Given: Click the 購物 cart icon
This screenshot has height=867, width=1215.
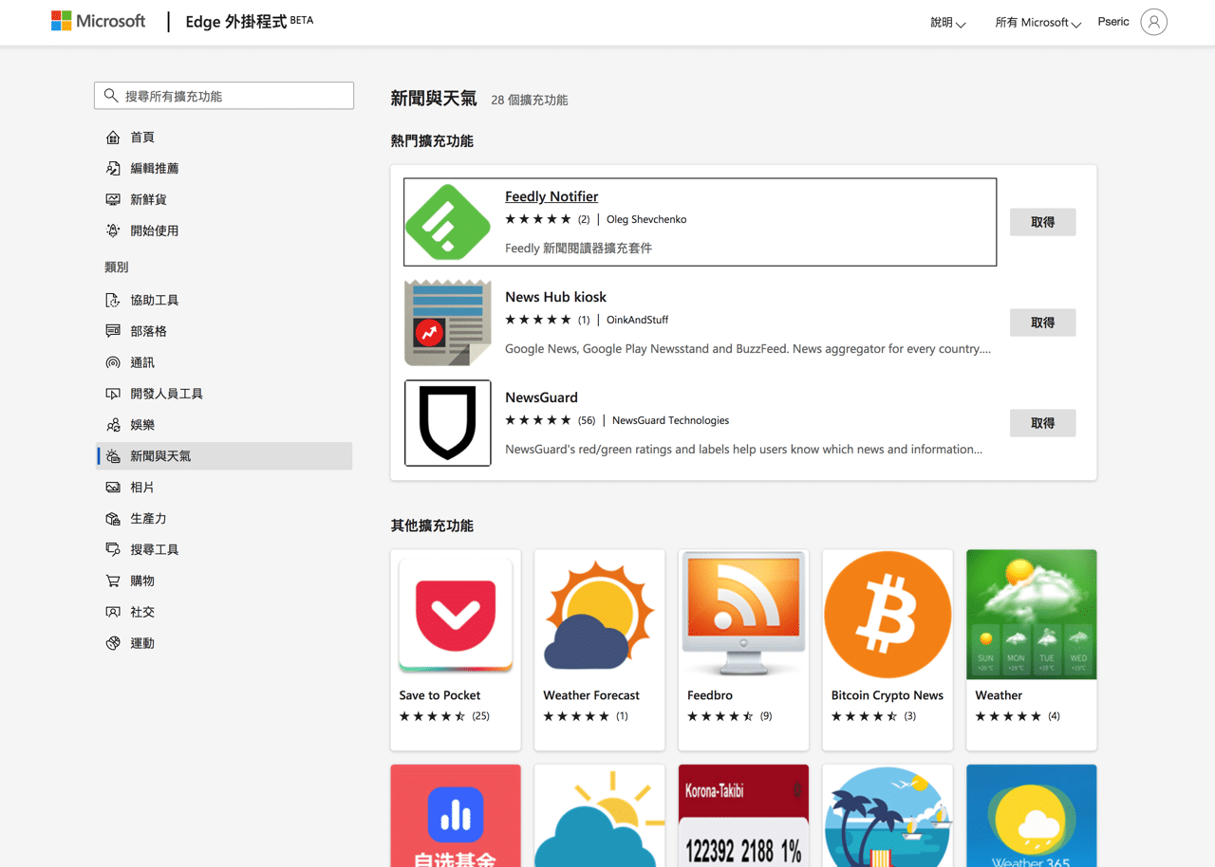Looking at the screenshot, I should coord(113,581).
